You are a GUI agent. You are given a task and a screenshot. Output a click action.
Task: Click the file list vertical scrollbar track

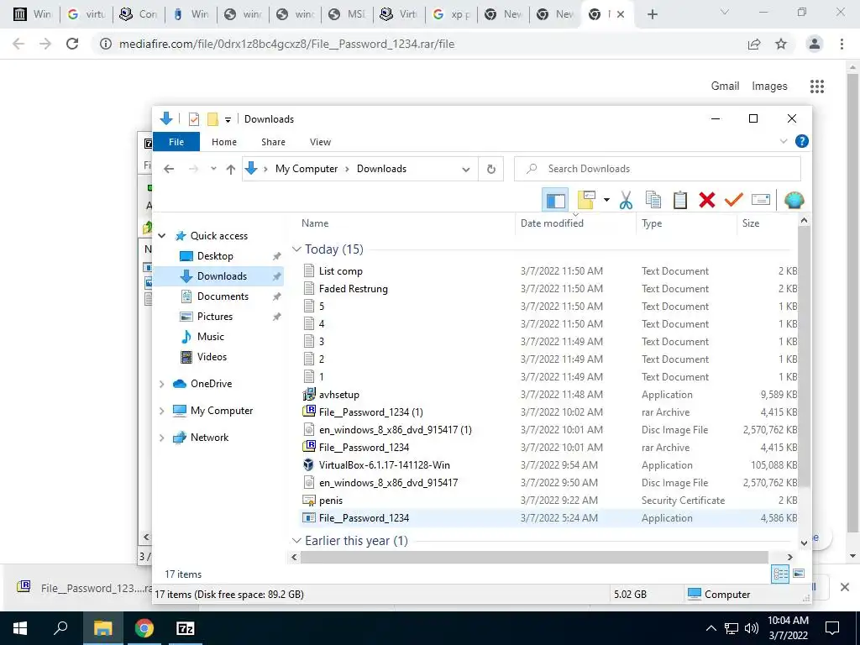click(804, 512)
